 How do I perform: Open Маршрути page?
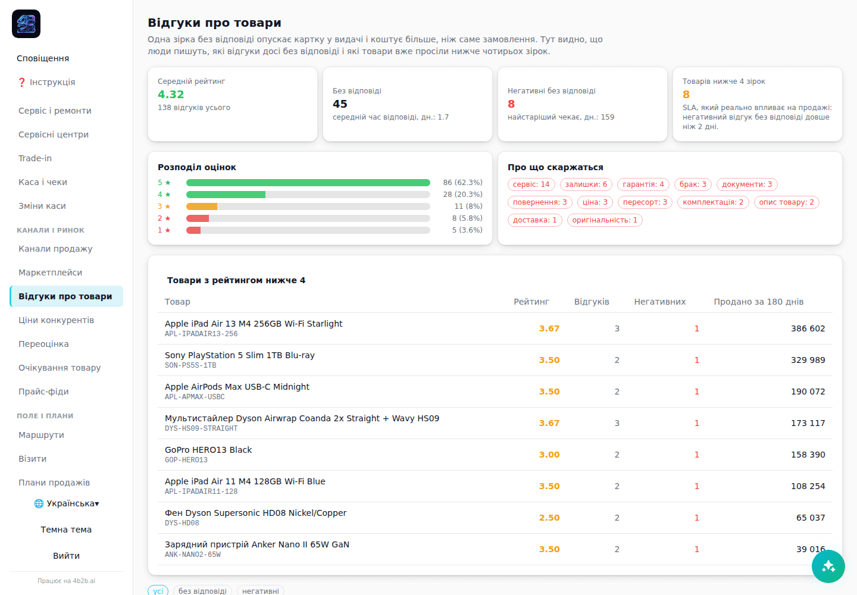[x=66, y=435]
